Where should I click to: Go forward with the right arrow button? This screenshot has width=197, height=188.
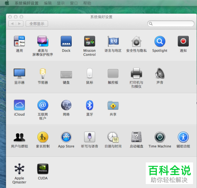[20, 24]
